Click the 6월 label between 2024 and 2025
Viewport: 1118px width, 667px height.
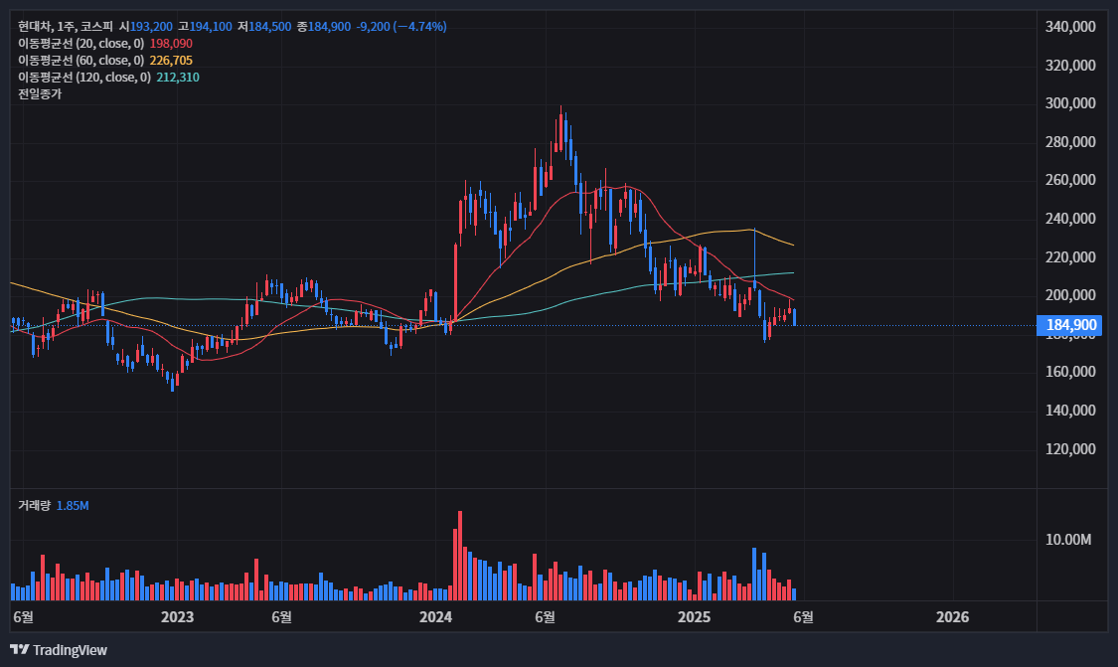(545, 617)
